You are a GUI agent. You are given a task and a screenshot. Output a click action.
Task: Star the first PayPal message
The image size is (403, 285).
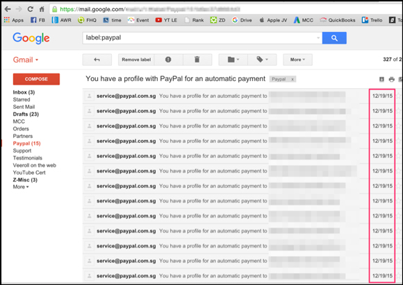click(x=398, y=96)
